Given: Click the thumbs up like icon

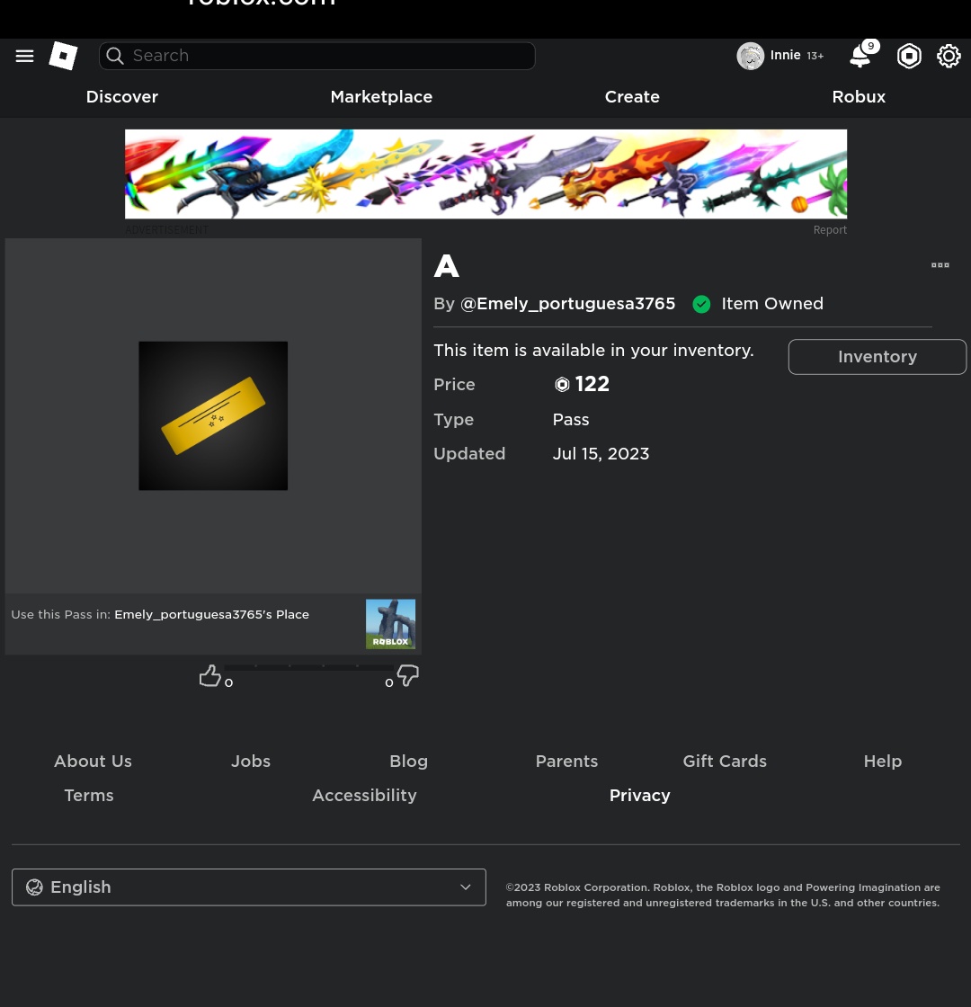Looking at the screenshot, I should (210, 675).
